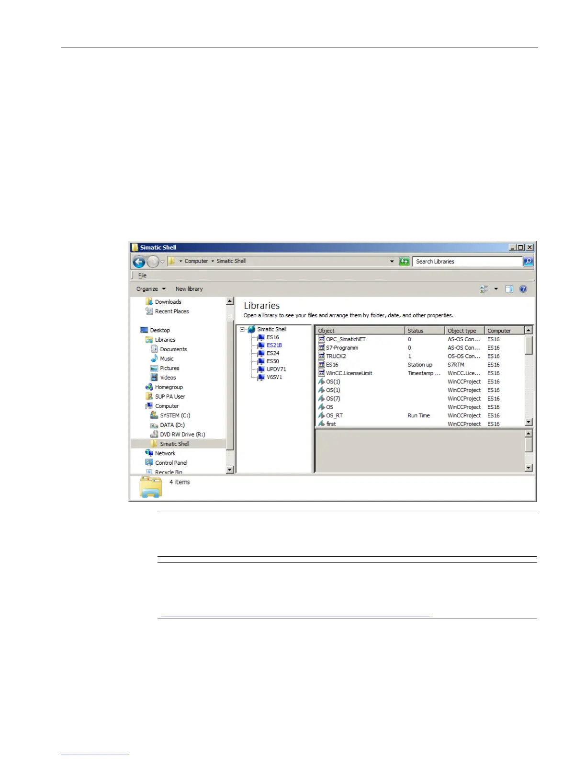
Task: Select the ES50 computer in tree
Action: 273,361
